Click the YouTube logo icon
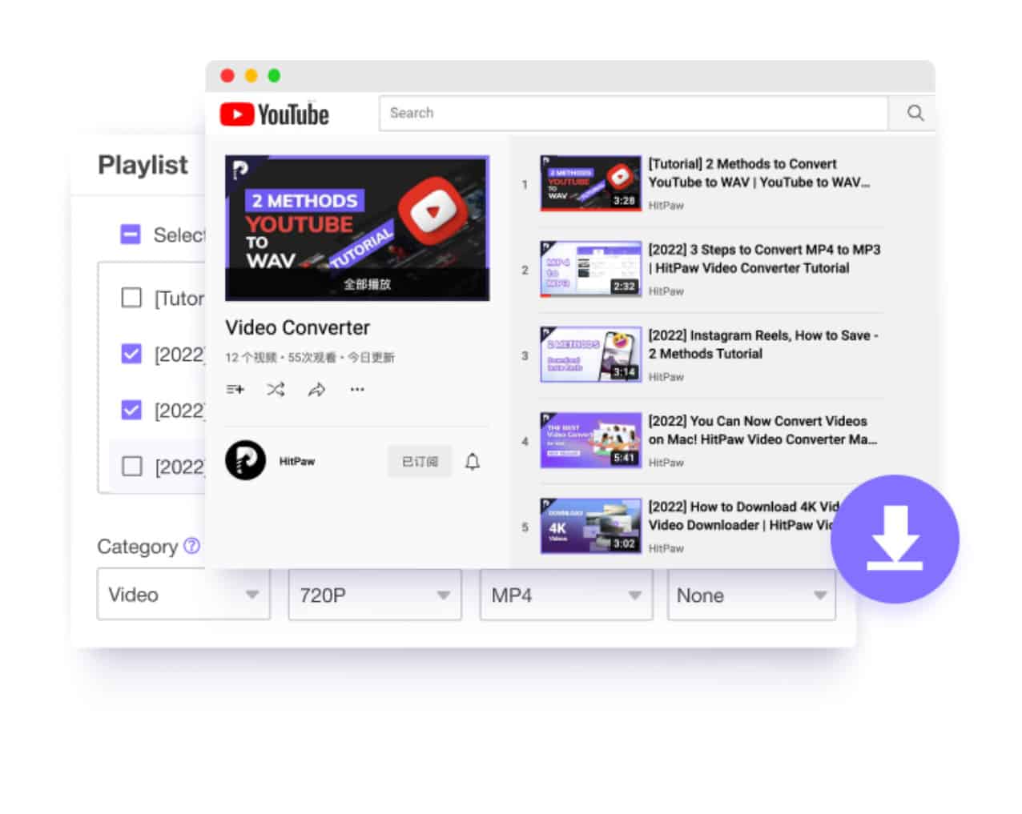Screen dimensions: 1022x814 click(x=237, y=114)
